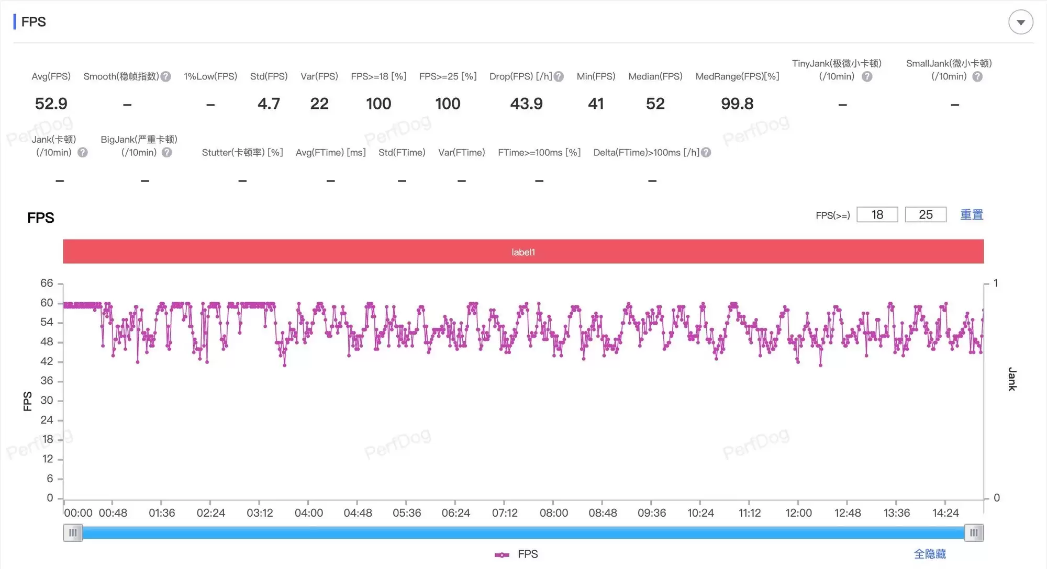This screenshot has width=1047, height=569.
Task: Select the red label1 bar
Action: pos(523,252)
